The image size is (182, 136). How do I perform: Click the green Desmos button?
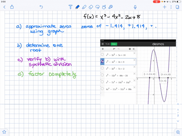[x=114, y=44]
